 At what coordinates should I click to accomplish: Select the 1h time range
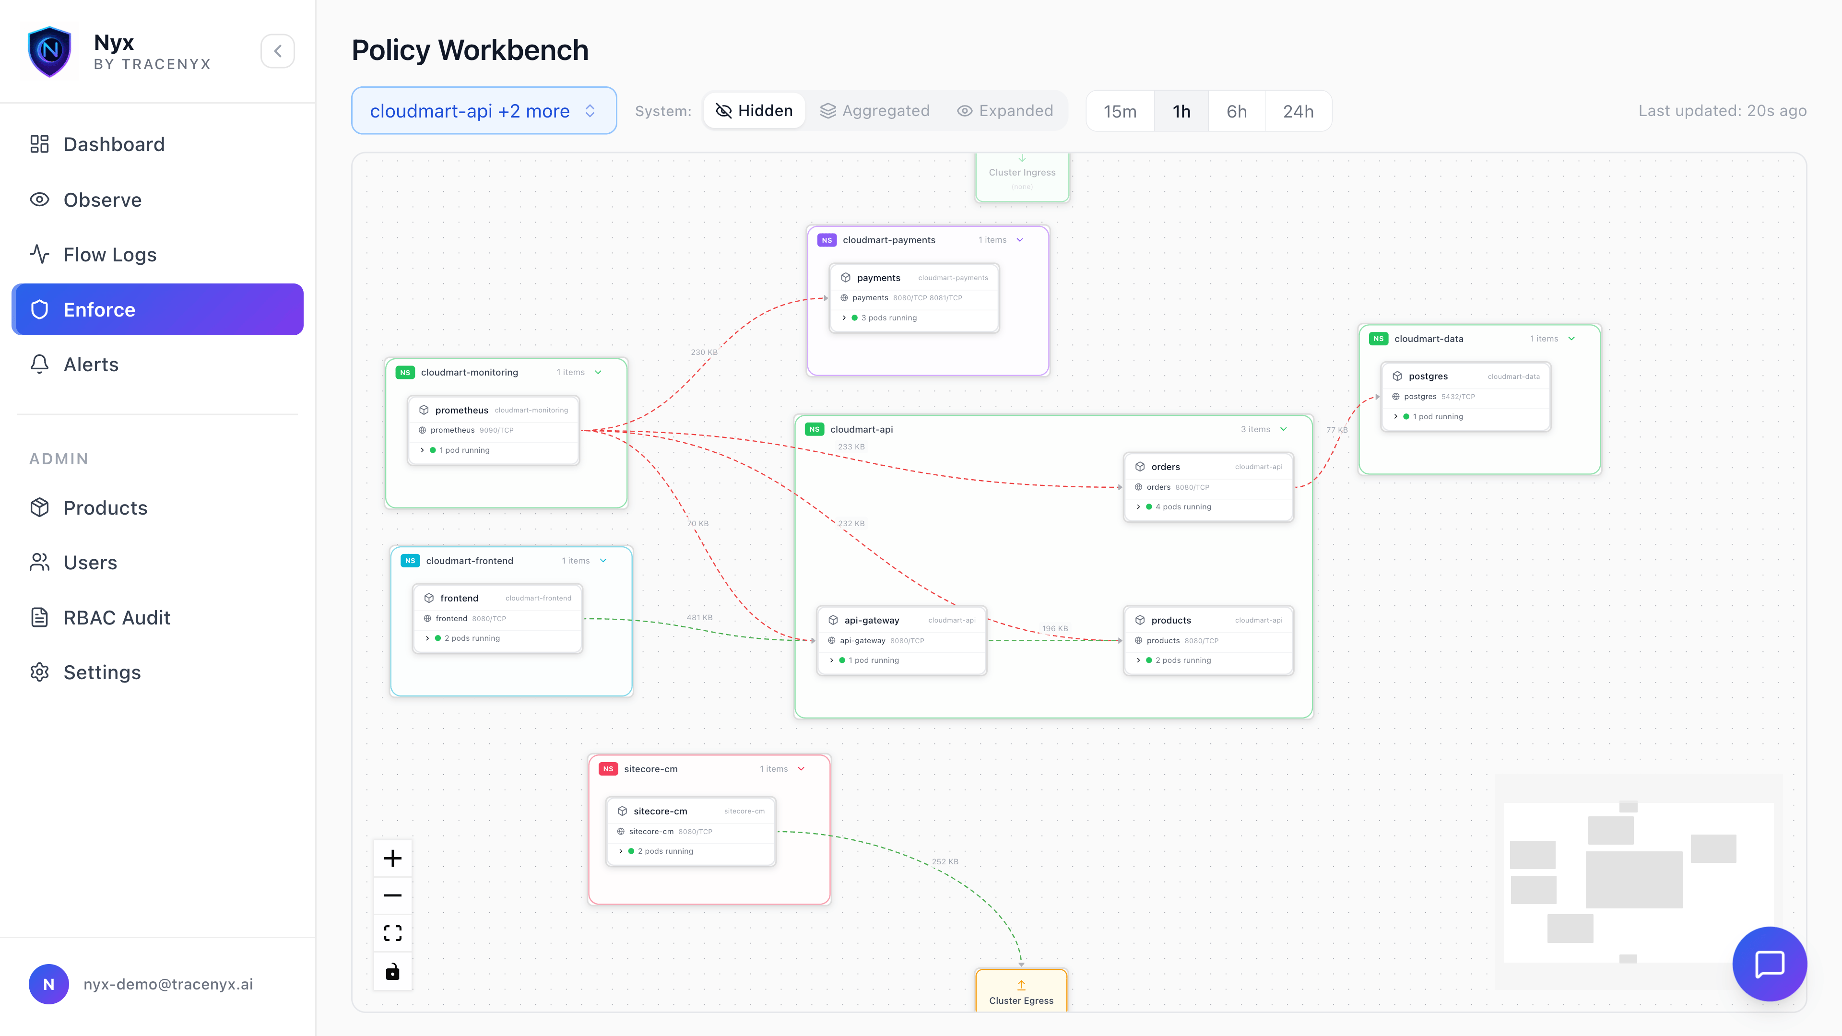pos(1181,112)
